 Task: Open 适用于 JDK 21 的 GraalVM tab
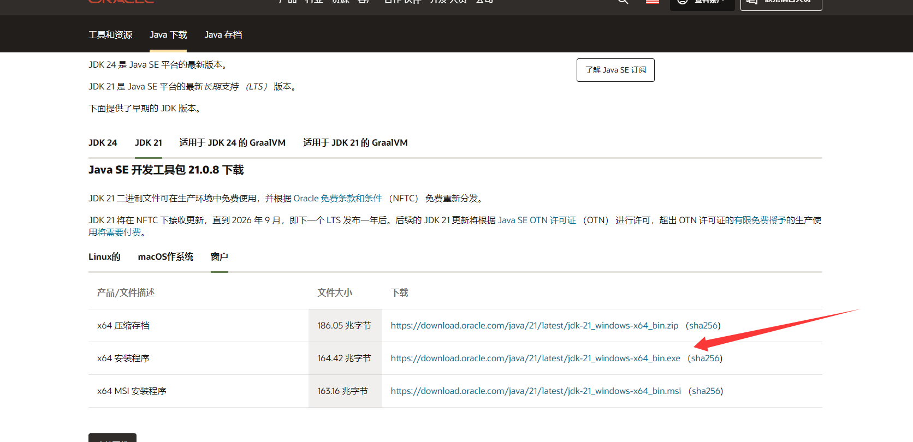tap(355, 142)
